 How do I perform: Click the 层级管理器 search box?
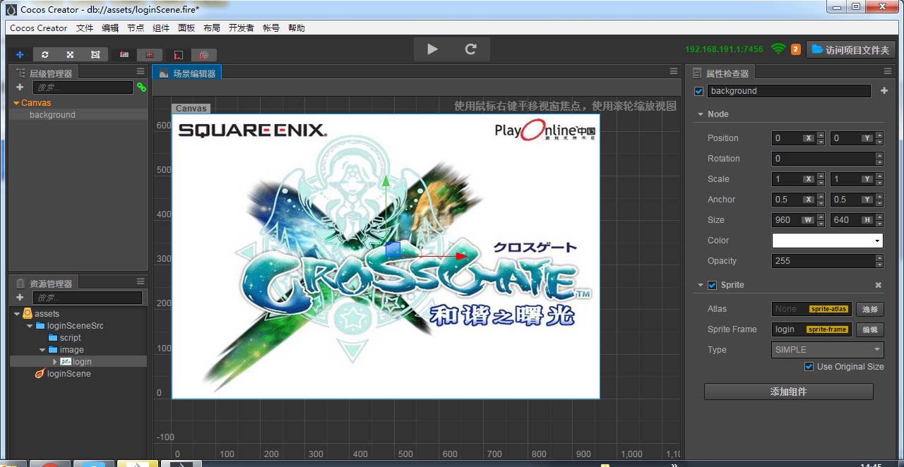click(x=83, y=87)
